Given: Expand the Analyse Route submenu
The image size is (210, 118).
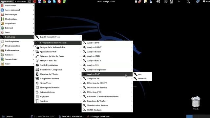Looking at the screenshot, I should coord(107,52).
